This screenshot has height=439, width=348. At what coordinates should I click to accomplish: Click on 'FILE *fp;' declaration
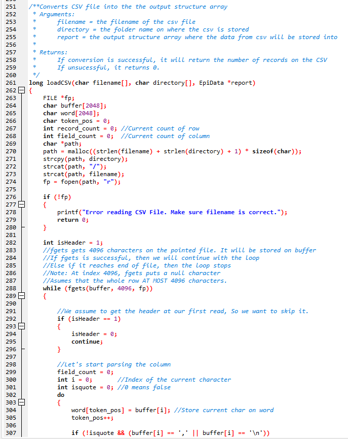[x=59, y=98]
